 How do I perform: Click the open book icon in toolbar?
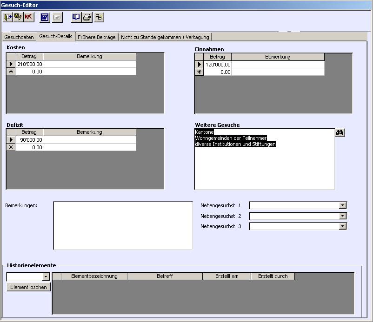coord(76,18)
